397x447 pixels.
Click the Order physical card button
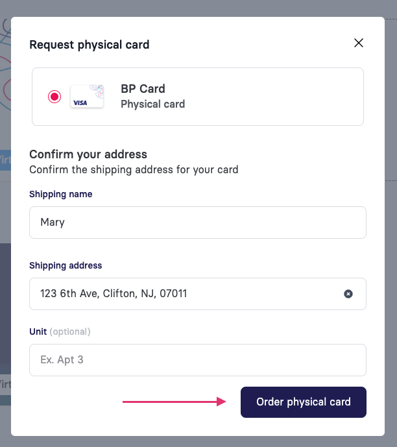pos(304,402)
